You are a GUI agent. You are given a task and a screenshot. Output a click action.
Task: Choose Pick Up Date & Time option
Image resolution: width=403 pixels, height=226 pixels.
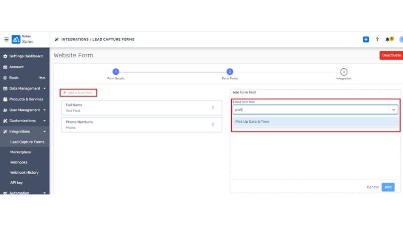pos(315,122)
